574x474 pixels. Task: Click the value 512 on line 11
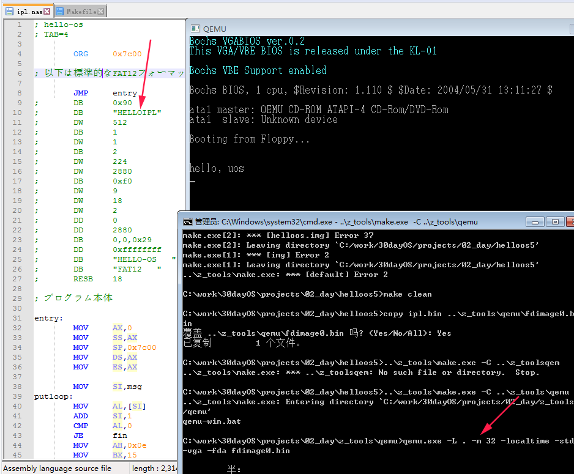tap(120, 122)
